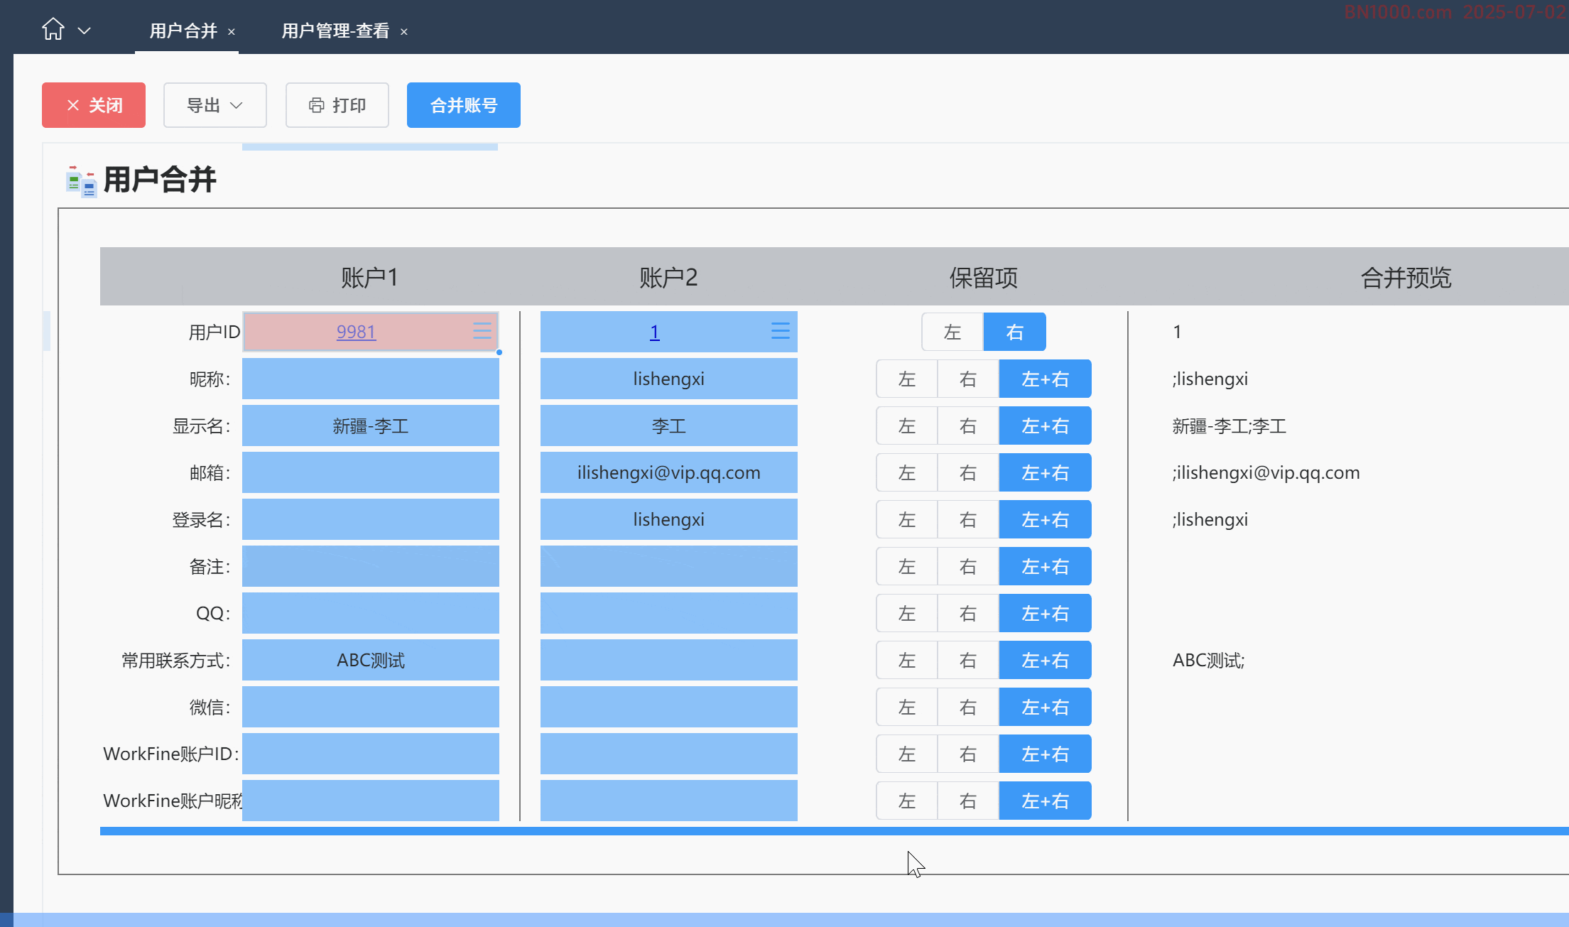Open user ID link 9981 in 账户1
Viewport: 1569px width, 927px height.
(x=356, y=332)
